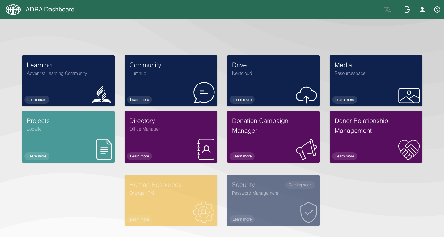Click the ADRA logo in header
Screen dimensions: 444x237
pos(13,10)
